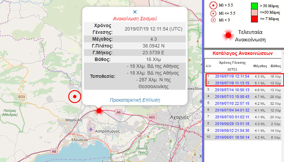The width and height of the screenshot is (284, 162).
Task: Click the 28 Χλμ depth cell
Action: point(276,97)
